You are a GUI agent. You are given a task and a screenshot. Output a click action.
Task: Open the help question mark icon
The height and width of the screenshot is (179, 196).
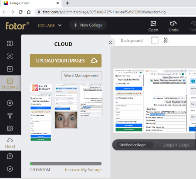(10, 156)
